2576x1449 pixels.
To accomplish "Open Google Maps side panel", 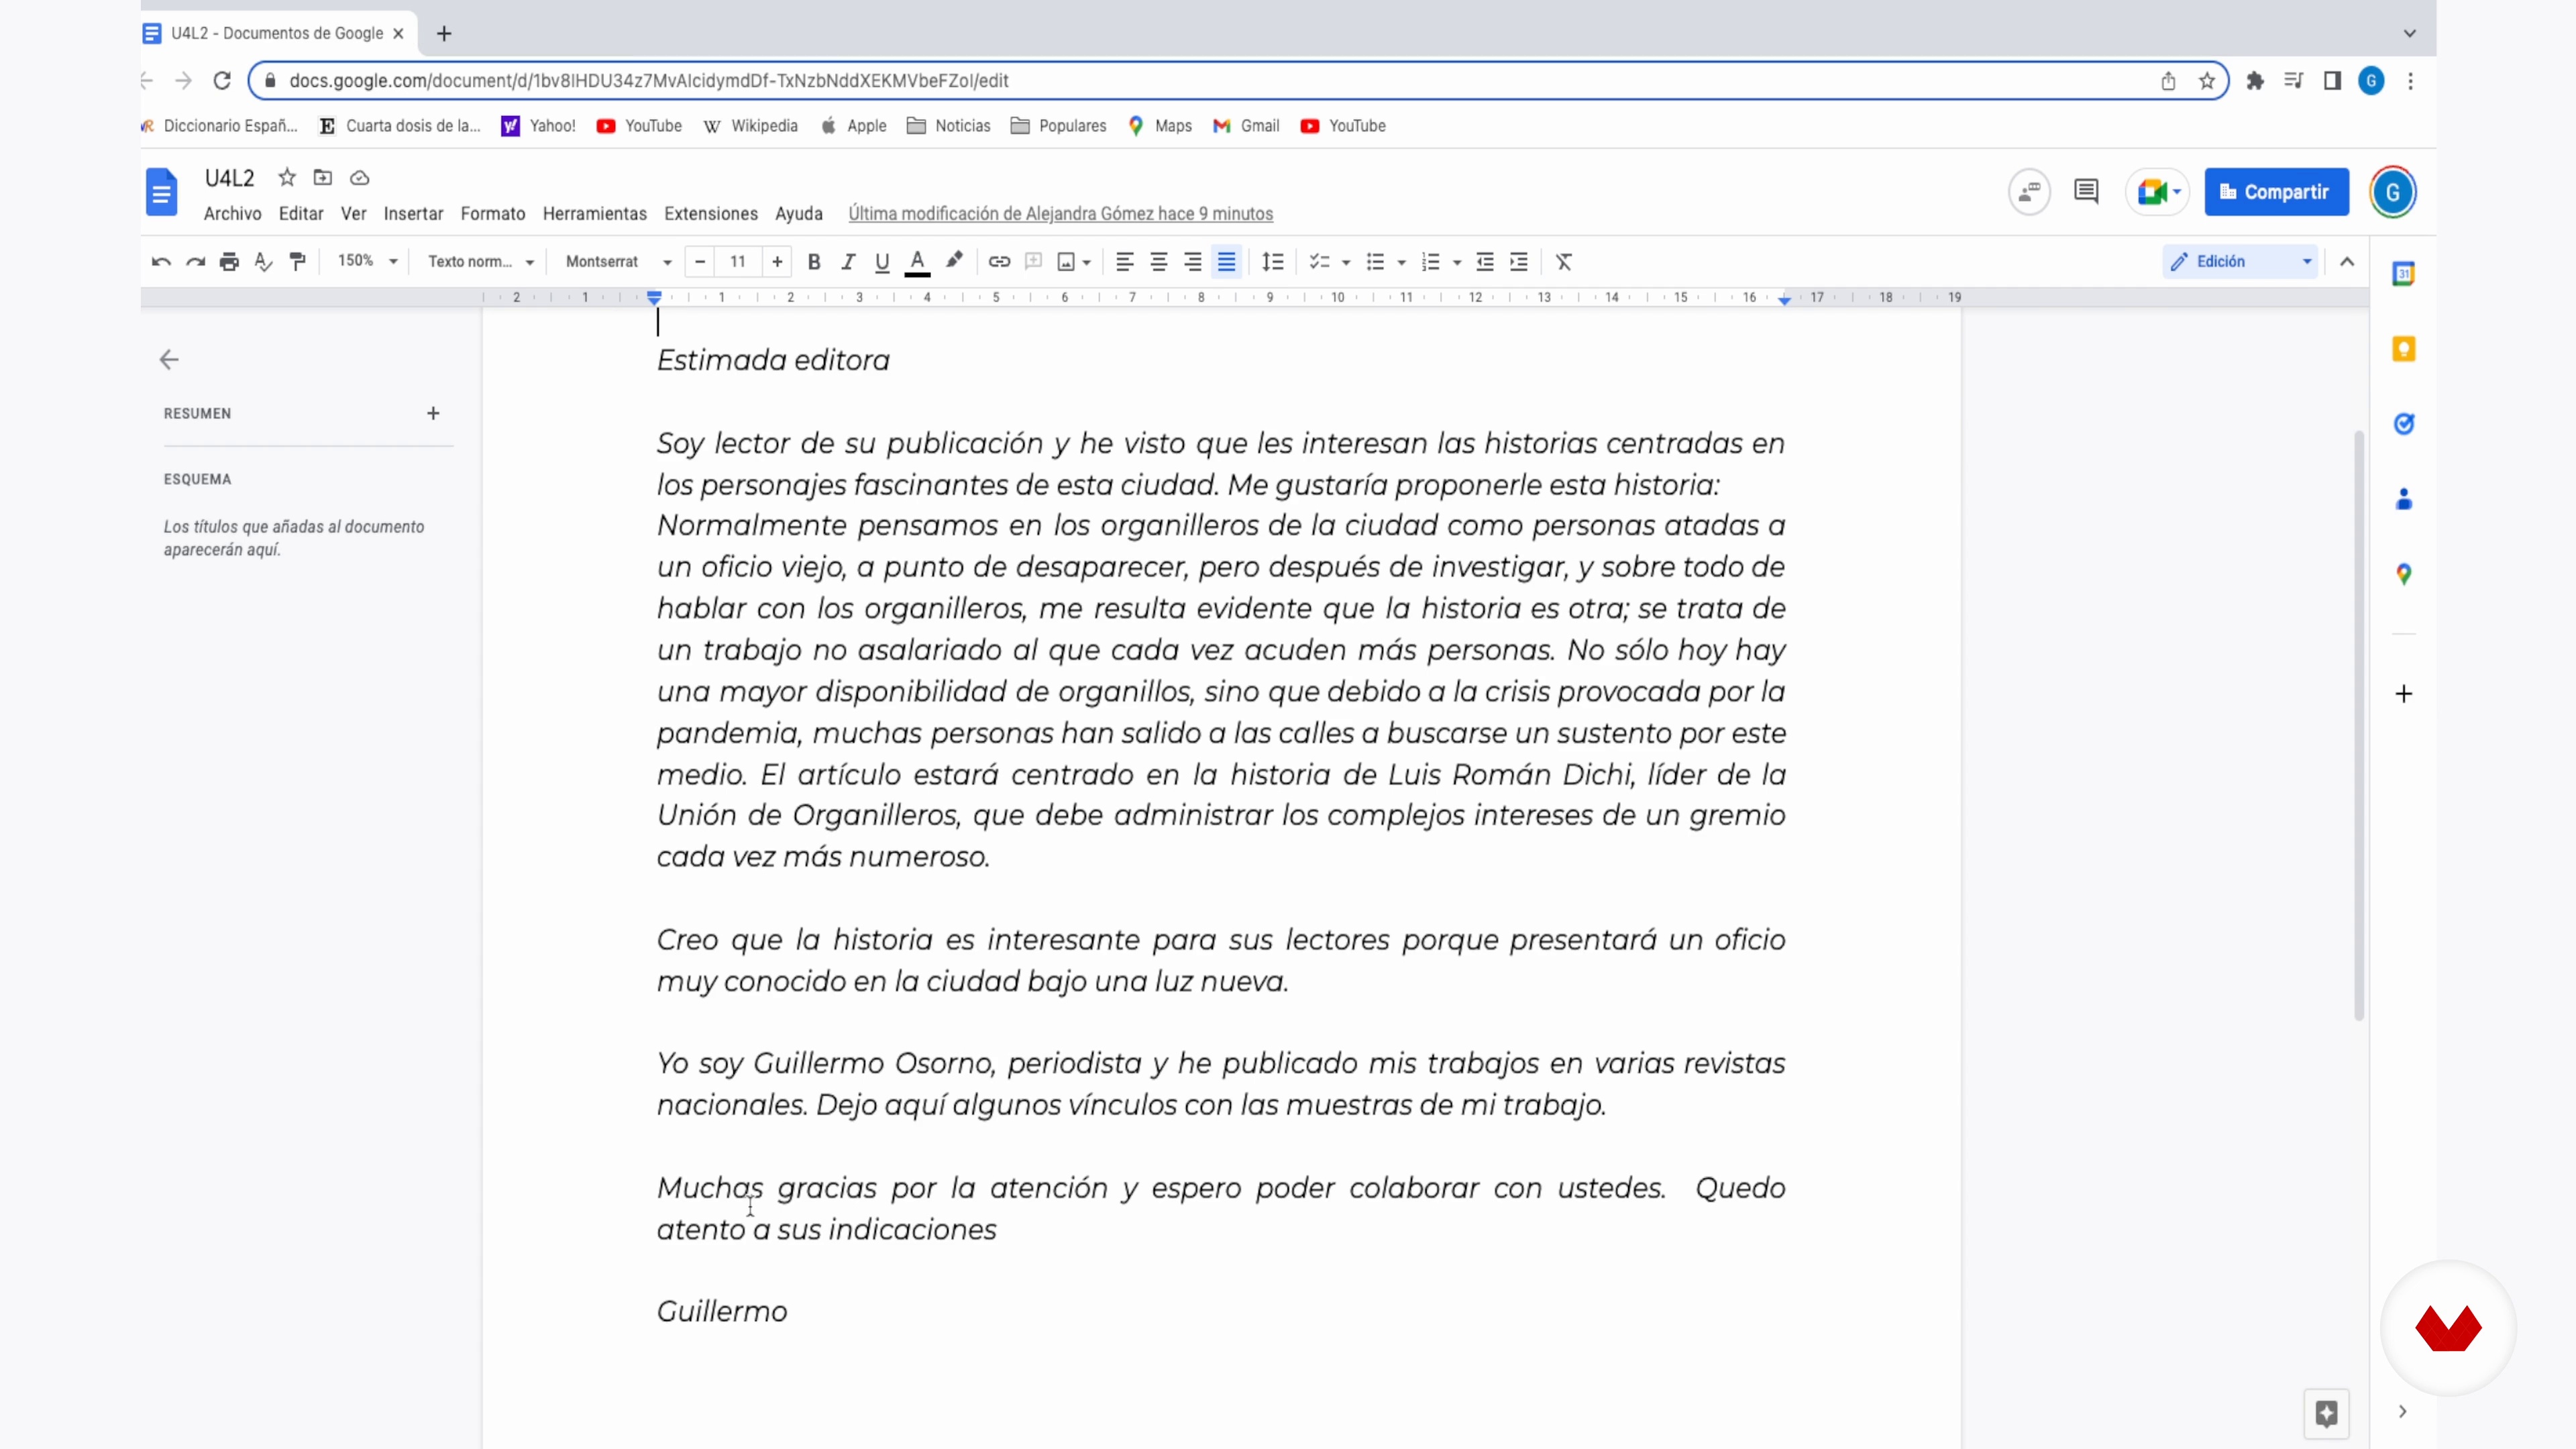I will point(2404,574).
